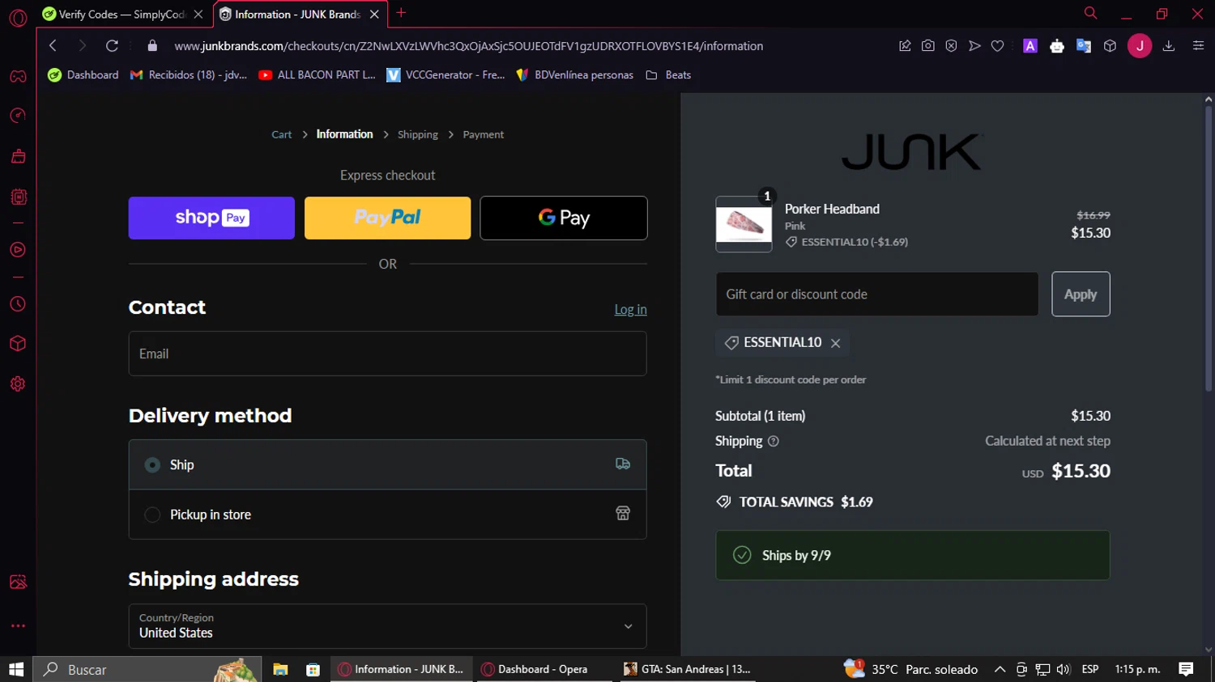Open easy setup menu icon
Screen dimensions: 1215x682
[x=1199, y=46]
